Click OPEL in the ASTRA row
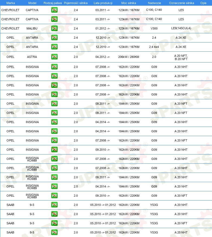 (11, 57)
